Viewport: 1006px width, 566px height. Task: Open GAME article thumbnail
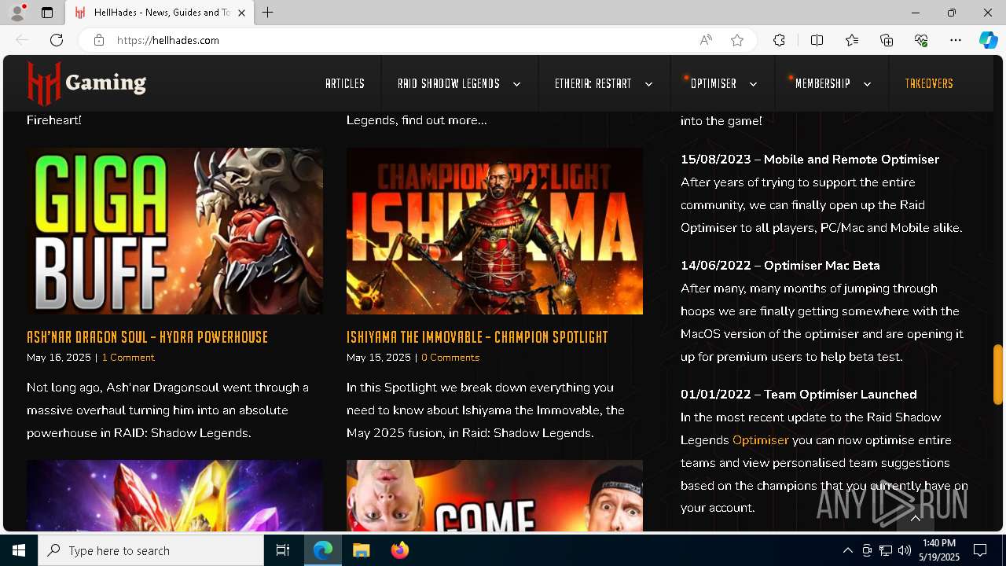click(494, 496)
